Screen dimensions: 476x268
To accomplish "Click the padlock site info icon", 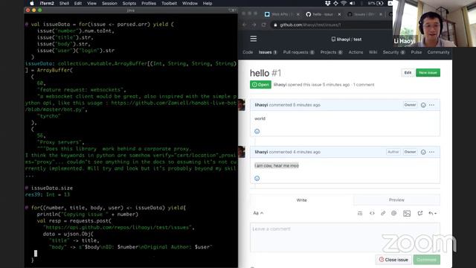I will point(275,25).
